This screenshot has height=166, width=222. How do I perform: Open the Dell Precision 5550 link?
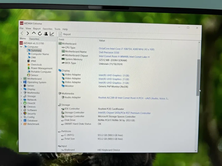pos(109,53)
